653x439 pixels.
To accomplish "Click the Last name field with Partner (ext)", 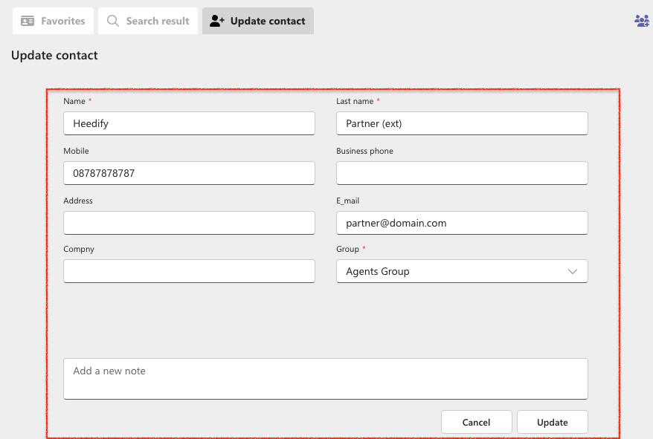I will (462, 123).
